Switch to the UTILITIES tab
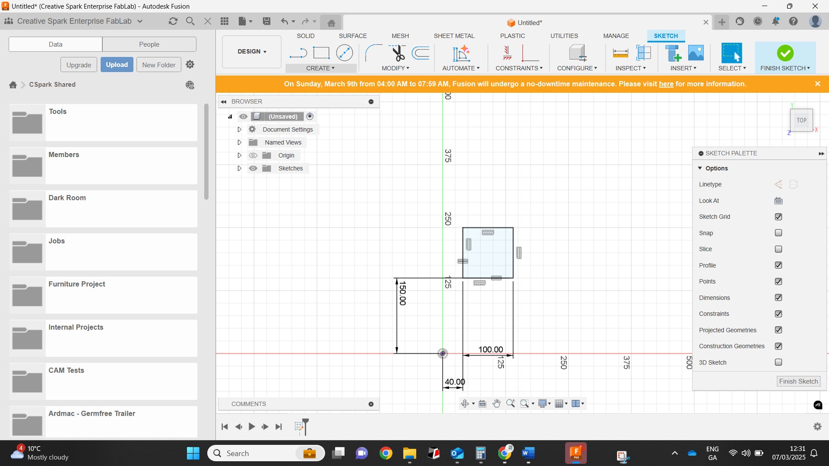 [x=564, y=36]
